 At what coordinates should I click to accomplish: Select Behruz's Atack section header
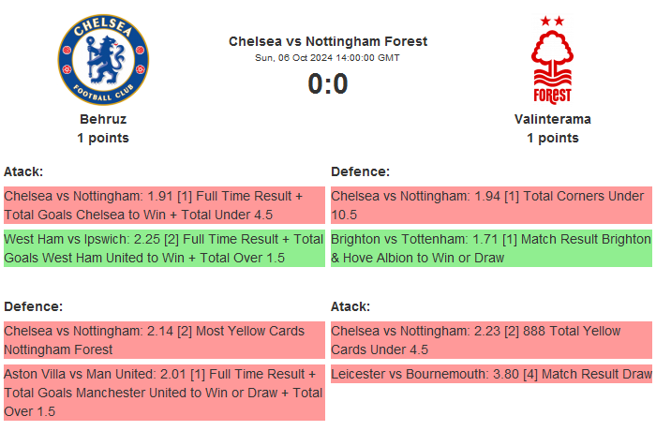(23, 171)
